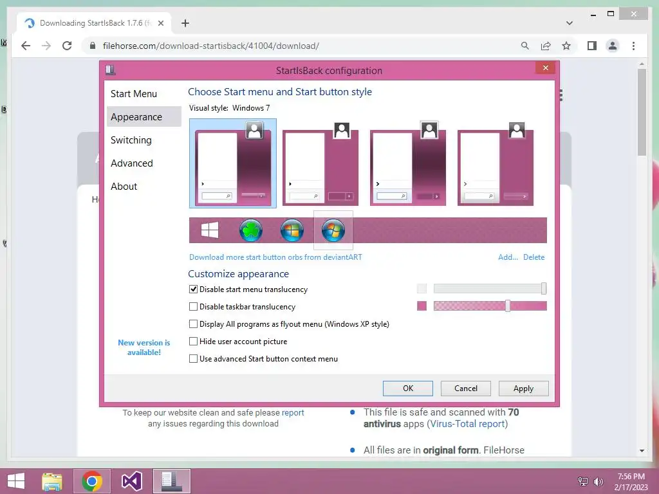The width and height of the screenshot is (659, 494).
Task: Open the Chrome three-dot menu
Action: 633,46
